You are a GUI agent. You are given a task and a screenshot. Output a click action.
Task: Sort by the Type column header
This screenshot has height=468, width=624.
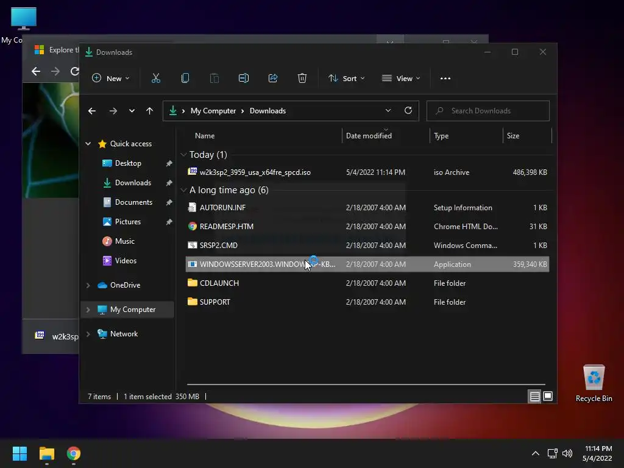click(466, 136)
